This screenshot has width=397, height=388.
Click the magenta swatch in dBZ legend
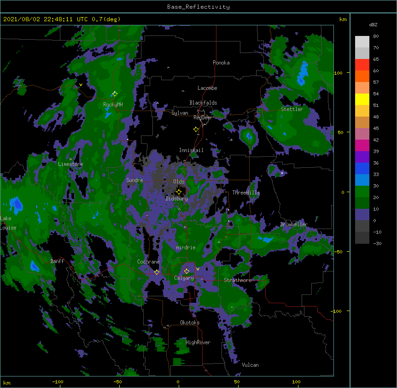(x=362, y=145)
